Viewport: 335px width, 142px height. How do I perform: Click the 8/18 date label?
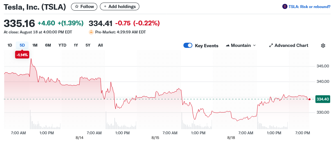[x=231, y=138]
